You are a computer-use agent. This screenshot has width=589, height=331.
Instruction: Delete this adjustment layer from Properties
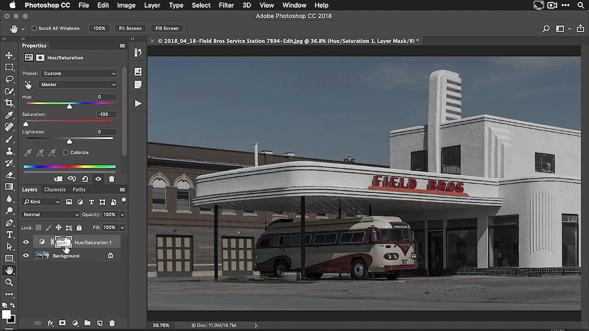(111, 179)
